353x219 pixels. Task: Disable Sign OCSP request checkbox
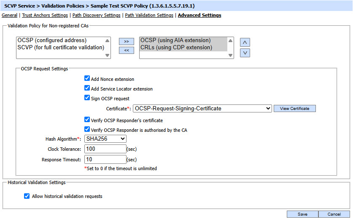pos(87,99)
